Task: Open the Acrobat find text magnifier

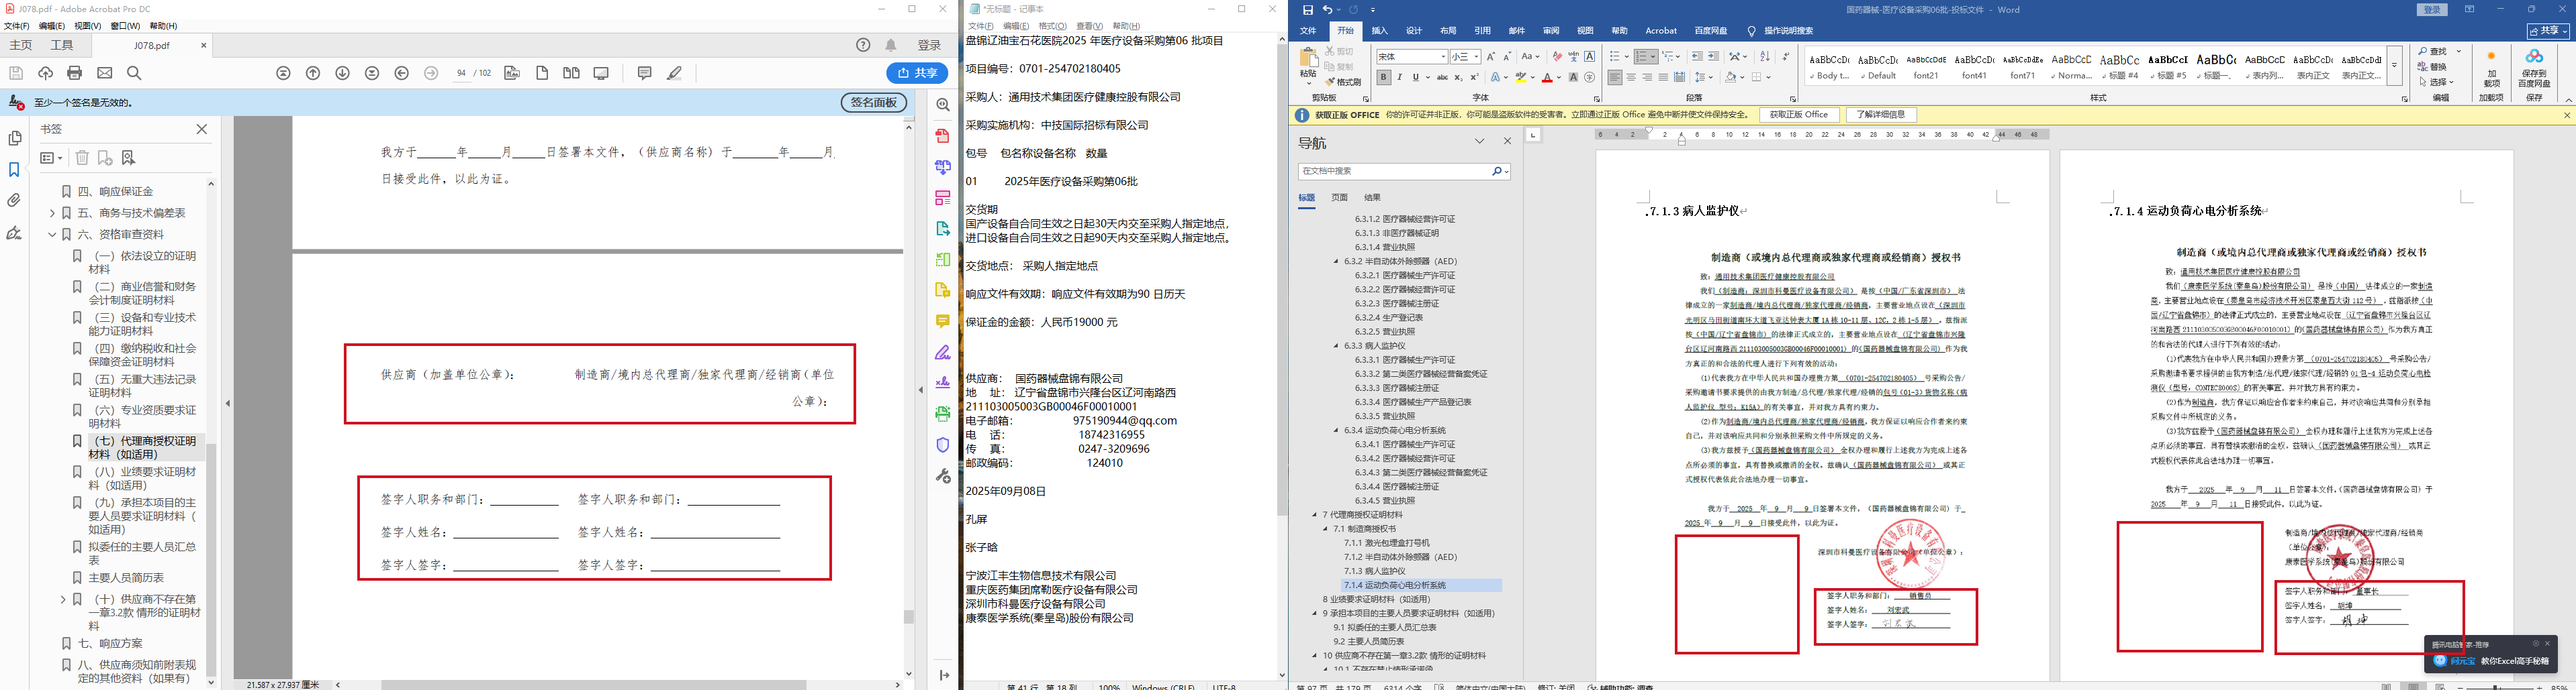Action: coord(134,73)
